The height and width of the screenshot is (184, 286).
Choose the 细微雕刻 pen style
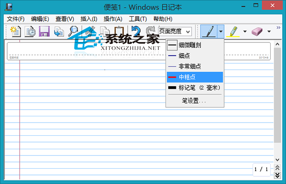[195, 45]
